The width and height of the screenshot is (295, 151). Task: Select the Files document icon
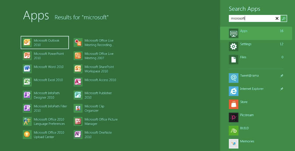tap(234, 60)
